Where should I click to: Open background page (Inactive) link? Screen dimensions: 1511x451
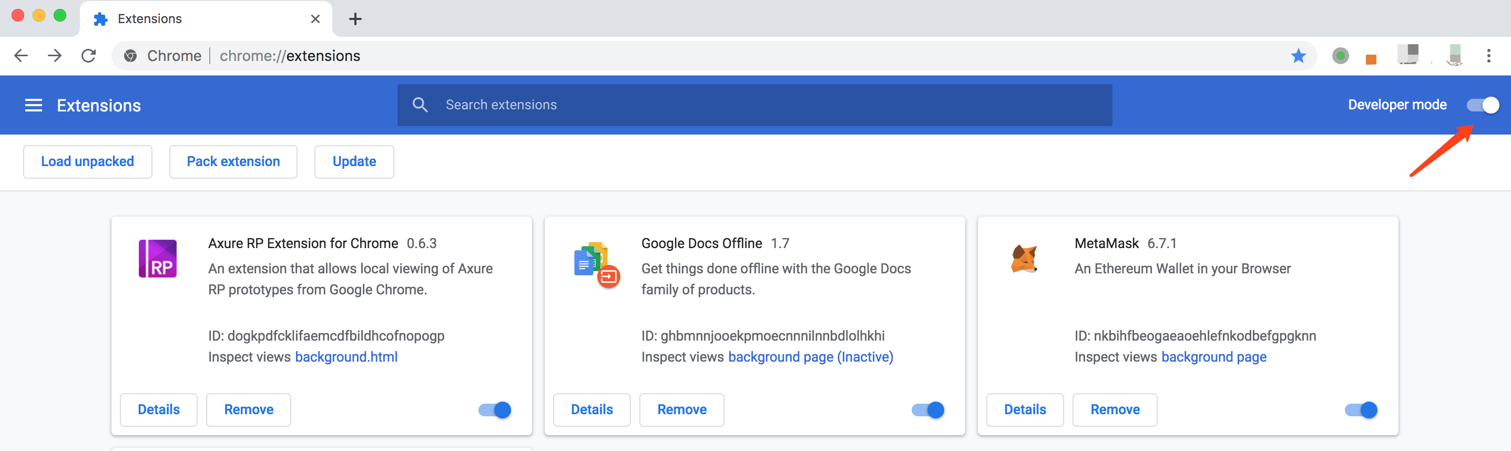tap(811, 357)
